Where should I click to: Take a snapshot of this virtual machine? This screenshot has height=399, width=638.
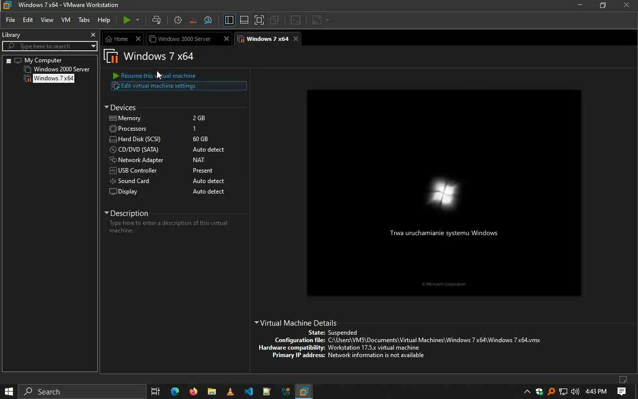(x=178, y=20)
